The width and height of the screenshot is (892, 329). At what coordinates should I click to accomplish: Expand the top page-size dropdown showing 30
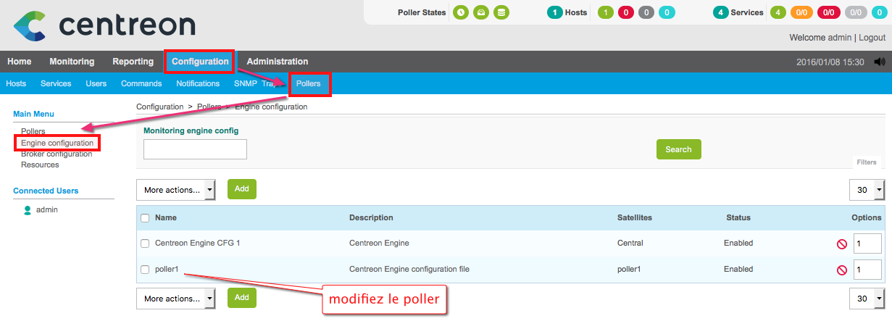867,190
